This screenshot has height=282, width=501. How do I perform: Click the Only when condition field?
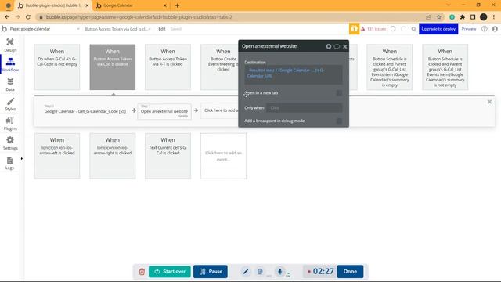pos(305,108)
